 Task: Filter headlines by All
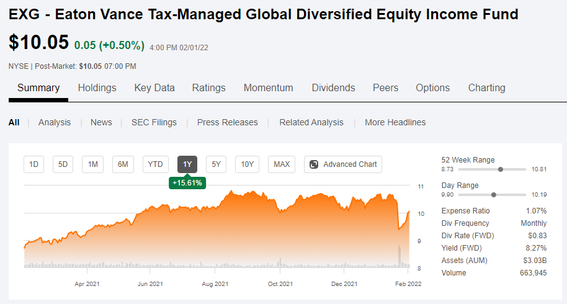pos(14,123)
